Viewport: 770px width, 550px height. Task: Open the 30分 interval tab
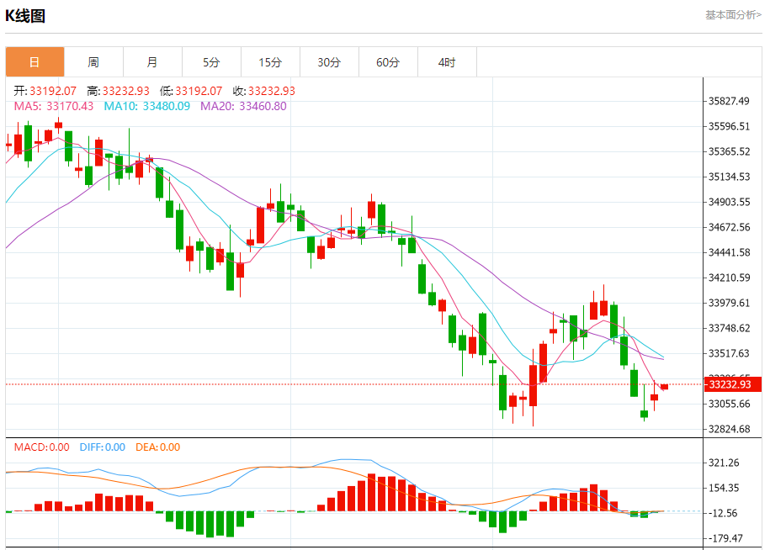330,62
